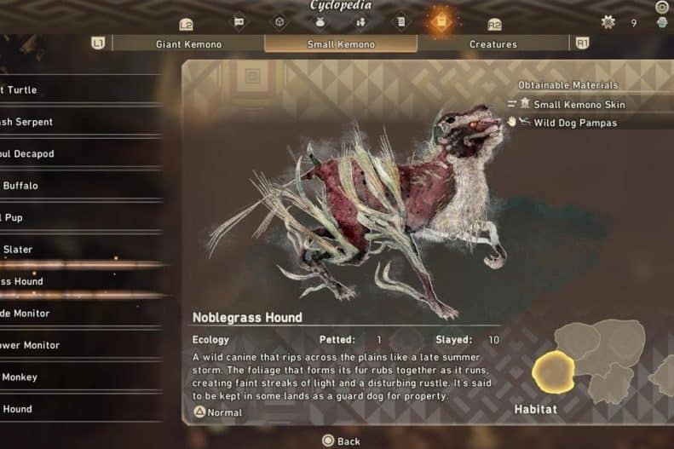Image resolution: width=674 pixels, height=449 pixels.
Task: Open the flag/map menu icon
Action: pyautogui.click(x=239, y=22)
